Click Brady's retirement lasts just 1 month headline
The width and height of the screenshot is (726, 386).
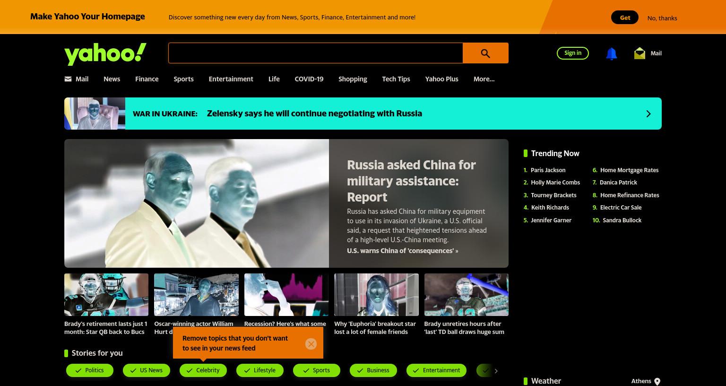[x=106, y=328]
